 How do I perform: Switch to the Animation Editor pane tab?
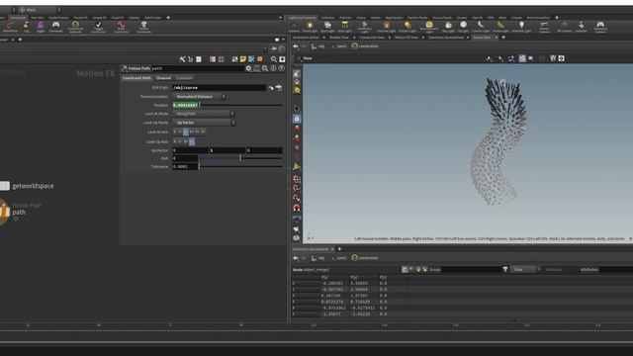point(306,38)
